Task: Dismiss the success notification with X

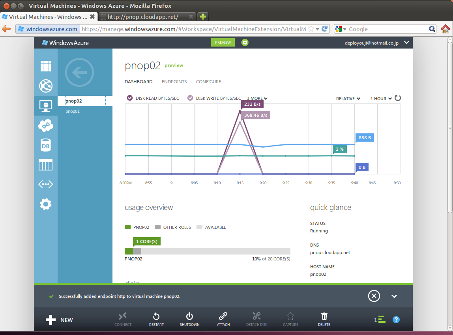Action: [x=374, y=296]
